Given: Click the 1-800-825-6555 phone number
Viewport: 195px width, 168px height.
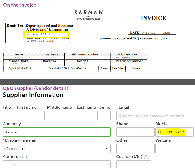Looking at the screenshot, I should (40, 41).
